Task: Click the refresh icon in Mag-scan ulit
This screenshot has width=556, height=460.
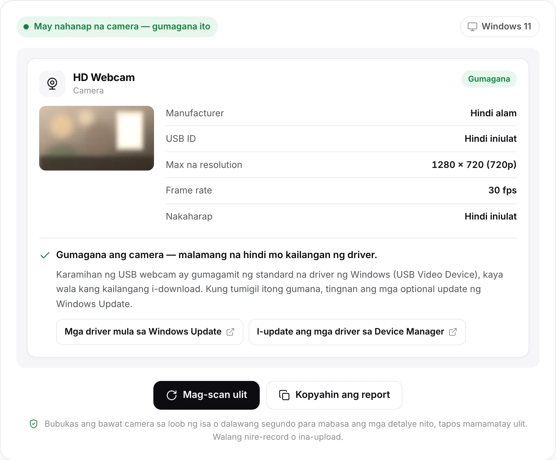Action: click(x=172, y=395)
